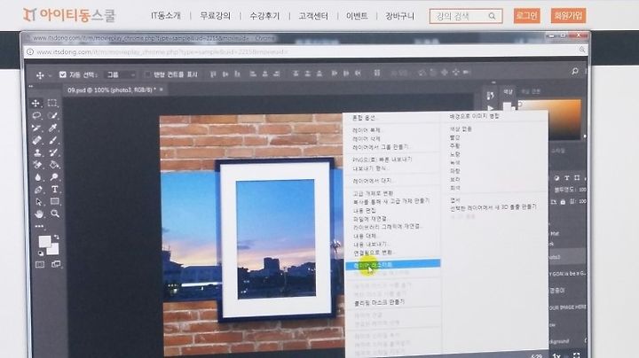Select the Path Selection arrow tool

[x=38, y=202]
